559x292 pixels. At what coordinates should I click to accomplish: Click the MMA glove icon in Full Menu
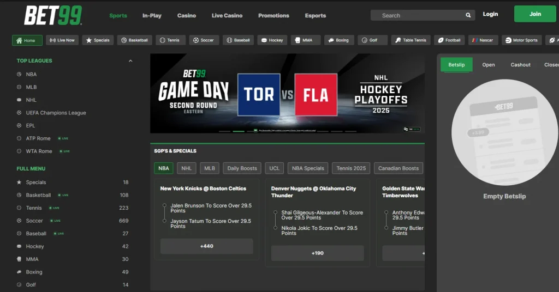coord(19,259)
